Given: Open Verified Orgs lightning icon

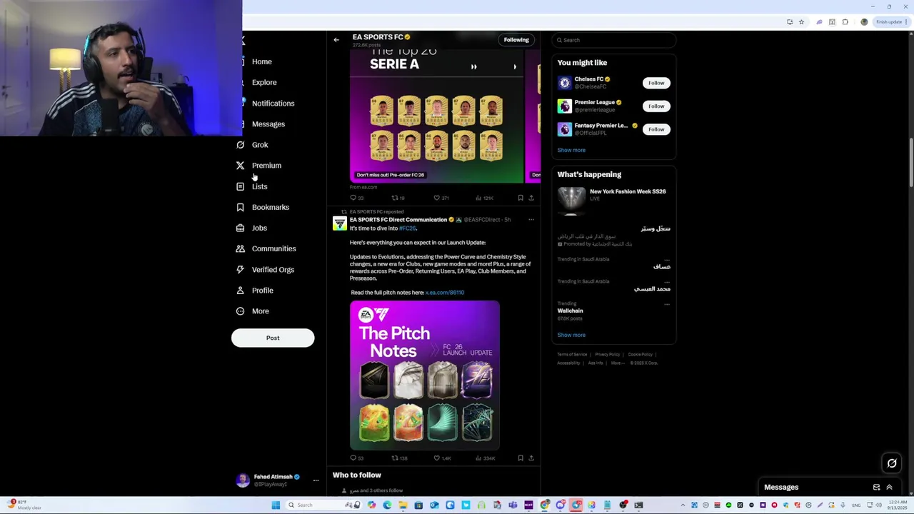Looking at the screenshot, I should (240, 269).
